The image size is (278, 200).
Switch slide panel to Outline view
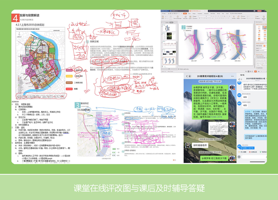(x=167, y=23)
